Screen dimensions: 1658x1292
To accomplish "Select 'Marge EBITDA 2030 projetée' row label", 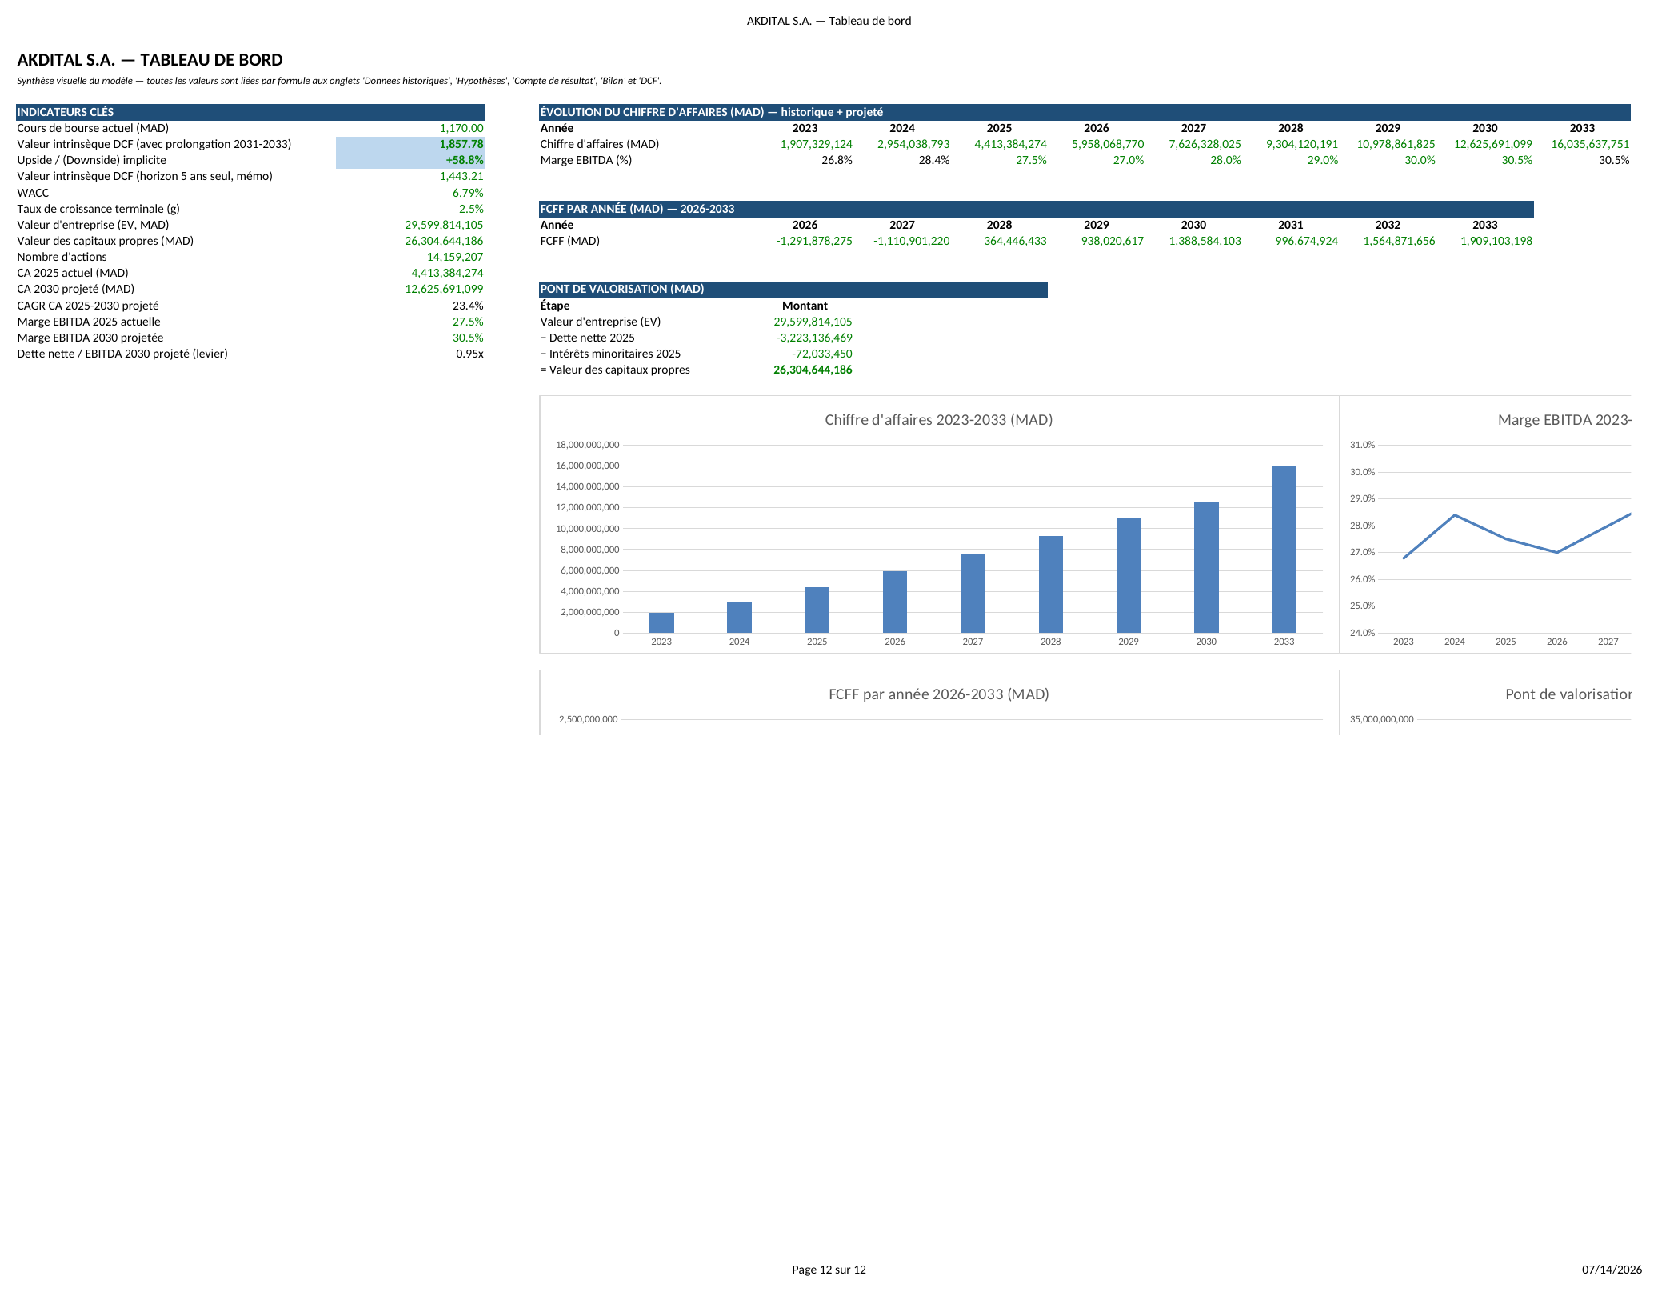I will [x=90, y=338].
